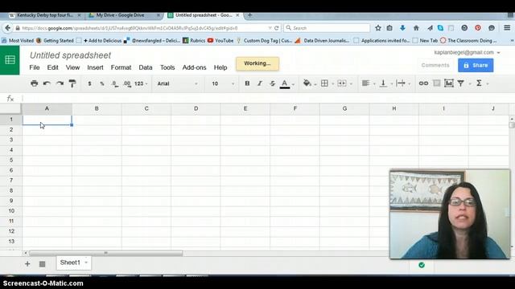Click the horizontal scrollbar thumb
This screenshot has height=289, width=515.
[x=105, y=253]
